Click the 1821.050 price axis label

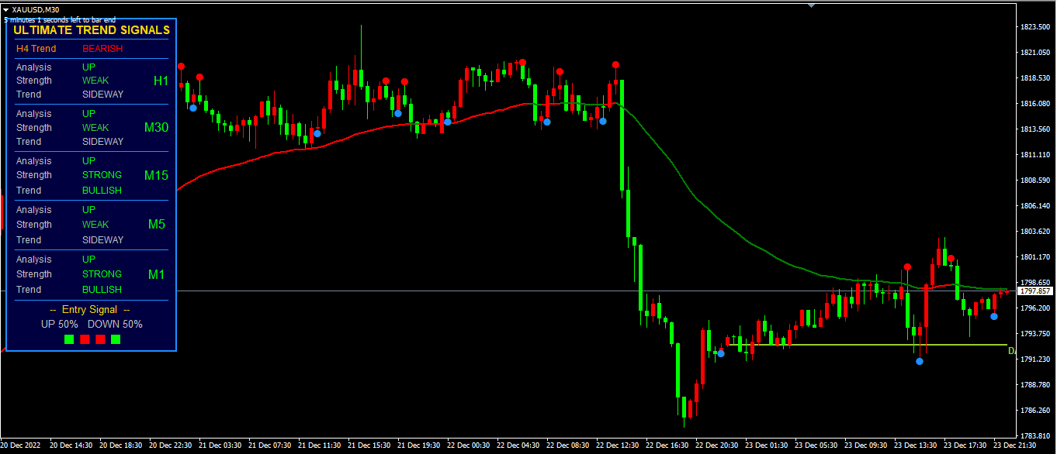(x=1036, y=53)
